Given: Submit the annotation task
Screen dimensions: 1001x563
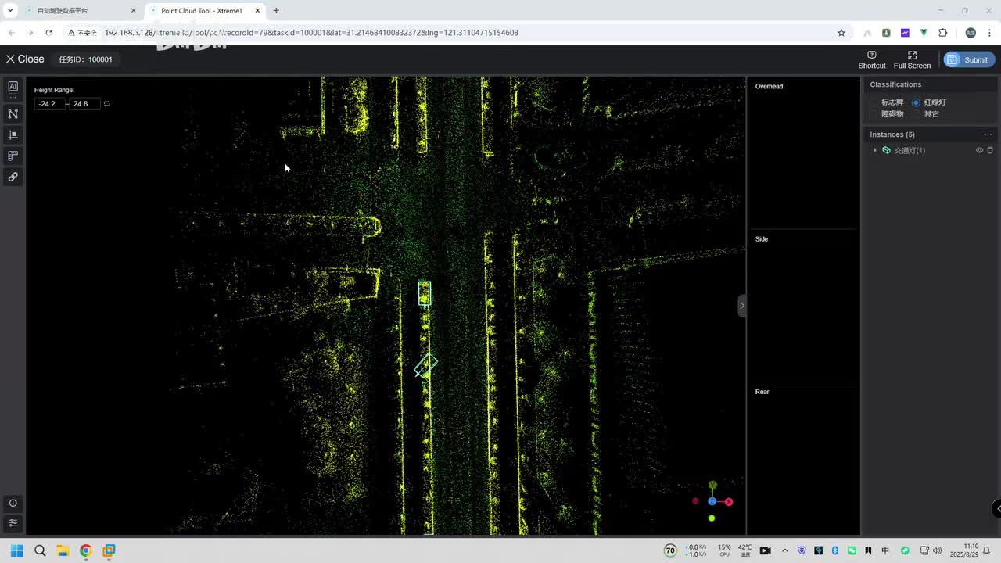Looking at the screenshot, I should pos(969,59).
